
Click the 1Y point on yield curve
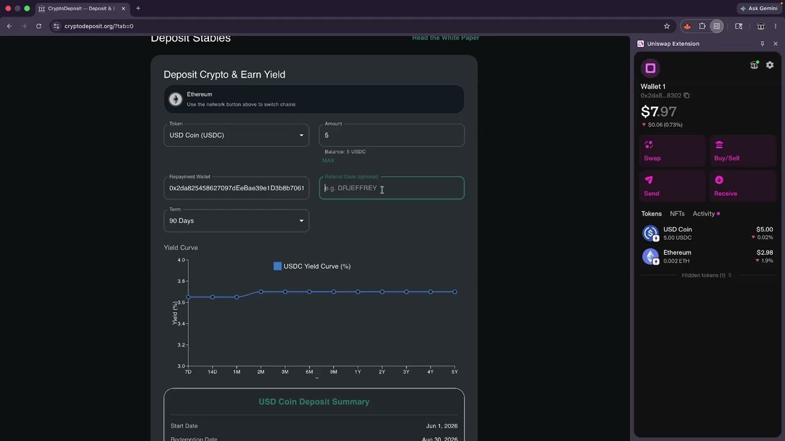pyautogui.click(x=358, y=292)
